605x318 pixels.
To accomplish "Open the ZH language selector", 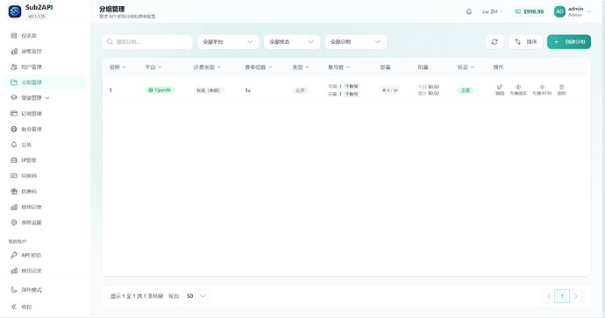I will 493,11.
